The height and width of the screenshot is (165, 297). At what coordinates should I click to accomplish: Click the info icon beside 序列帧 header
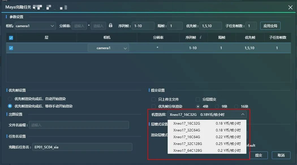tap(200, 37)
